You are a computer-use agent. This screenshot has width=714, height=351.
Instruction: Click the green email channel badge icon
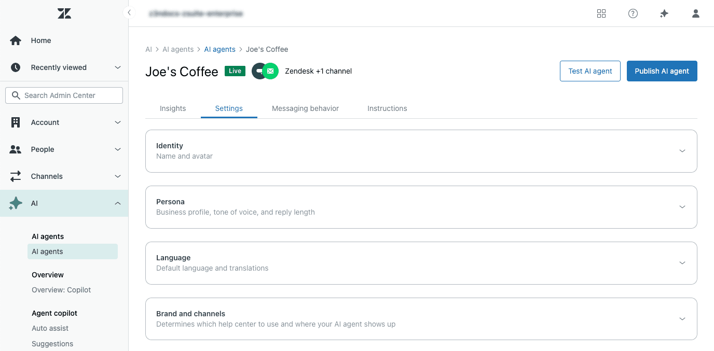(x=270, y=71)
